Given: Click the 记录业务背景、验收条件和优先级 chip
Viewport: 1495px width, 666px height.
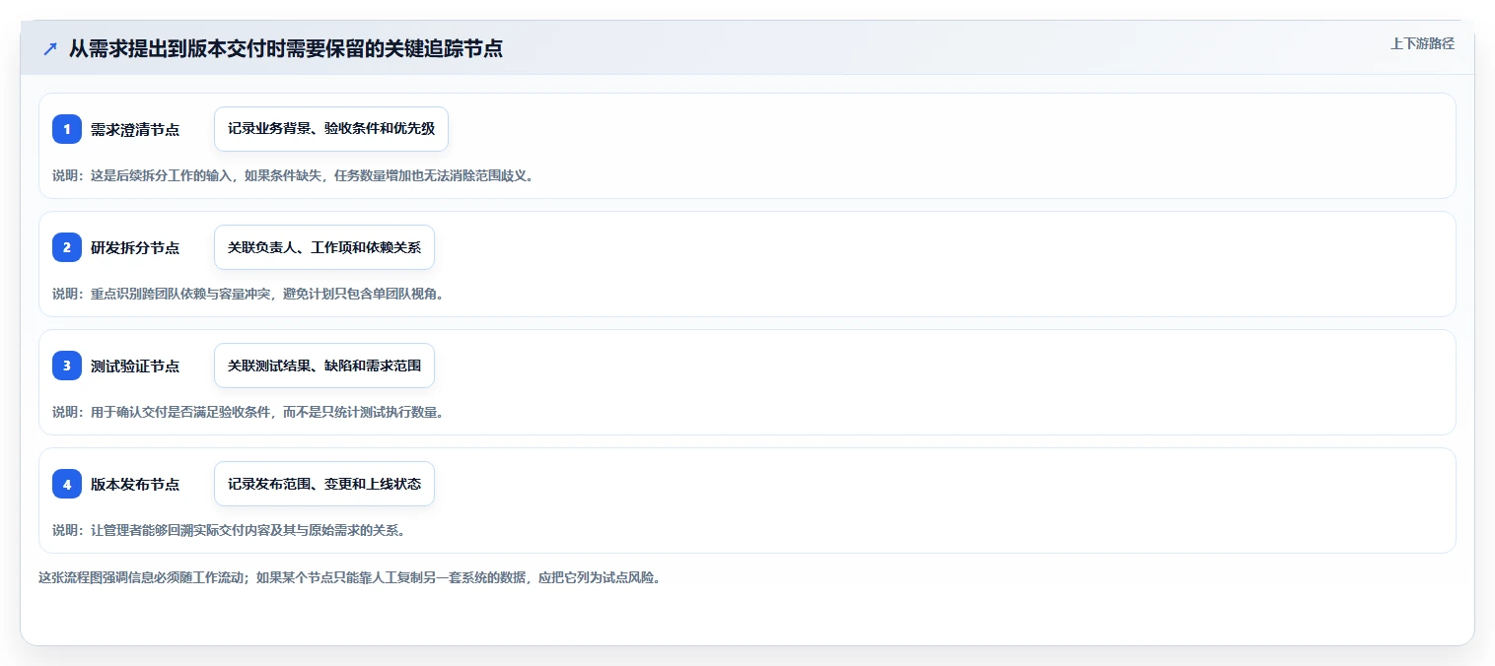Looking at the screenshot, I should tap(331, 129).
